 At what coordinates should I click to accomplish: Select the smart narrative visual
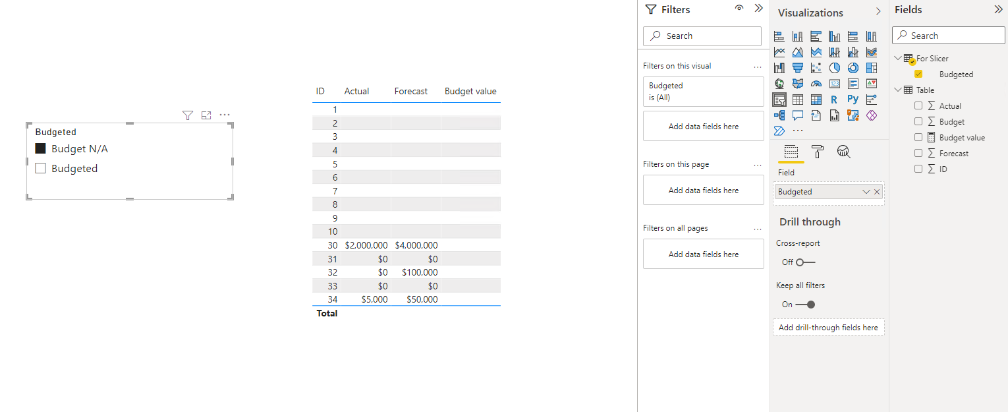coord(816,115)
